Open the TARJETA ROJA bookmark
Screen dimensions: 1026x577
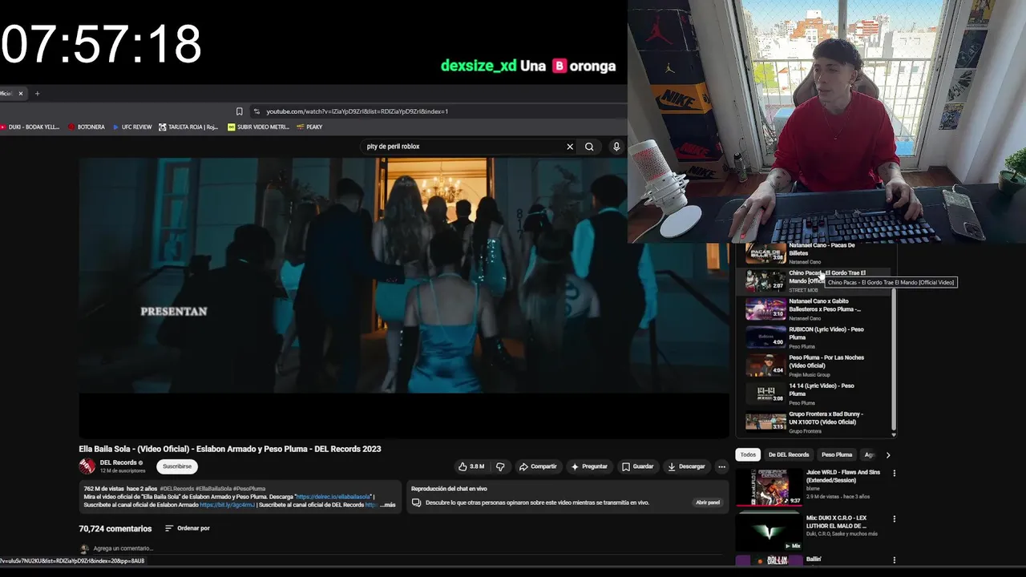188,127
